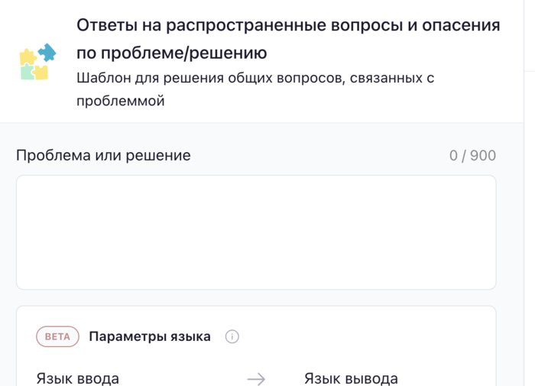Click the title line по проблеме/решению
The width and height of the screenshot is (535, 386).
pyautogui.click(x=172, y=54)
